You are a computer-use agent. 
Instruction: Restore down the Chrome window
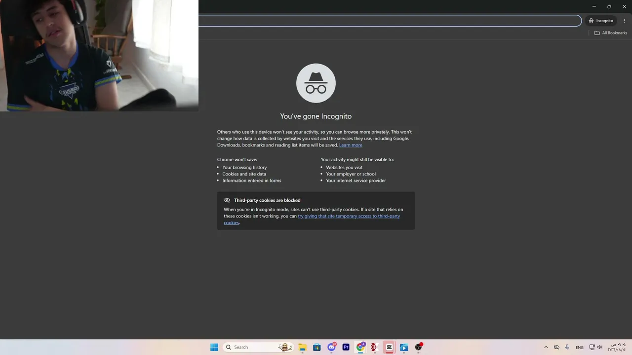click(x=609, y=6)
